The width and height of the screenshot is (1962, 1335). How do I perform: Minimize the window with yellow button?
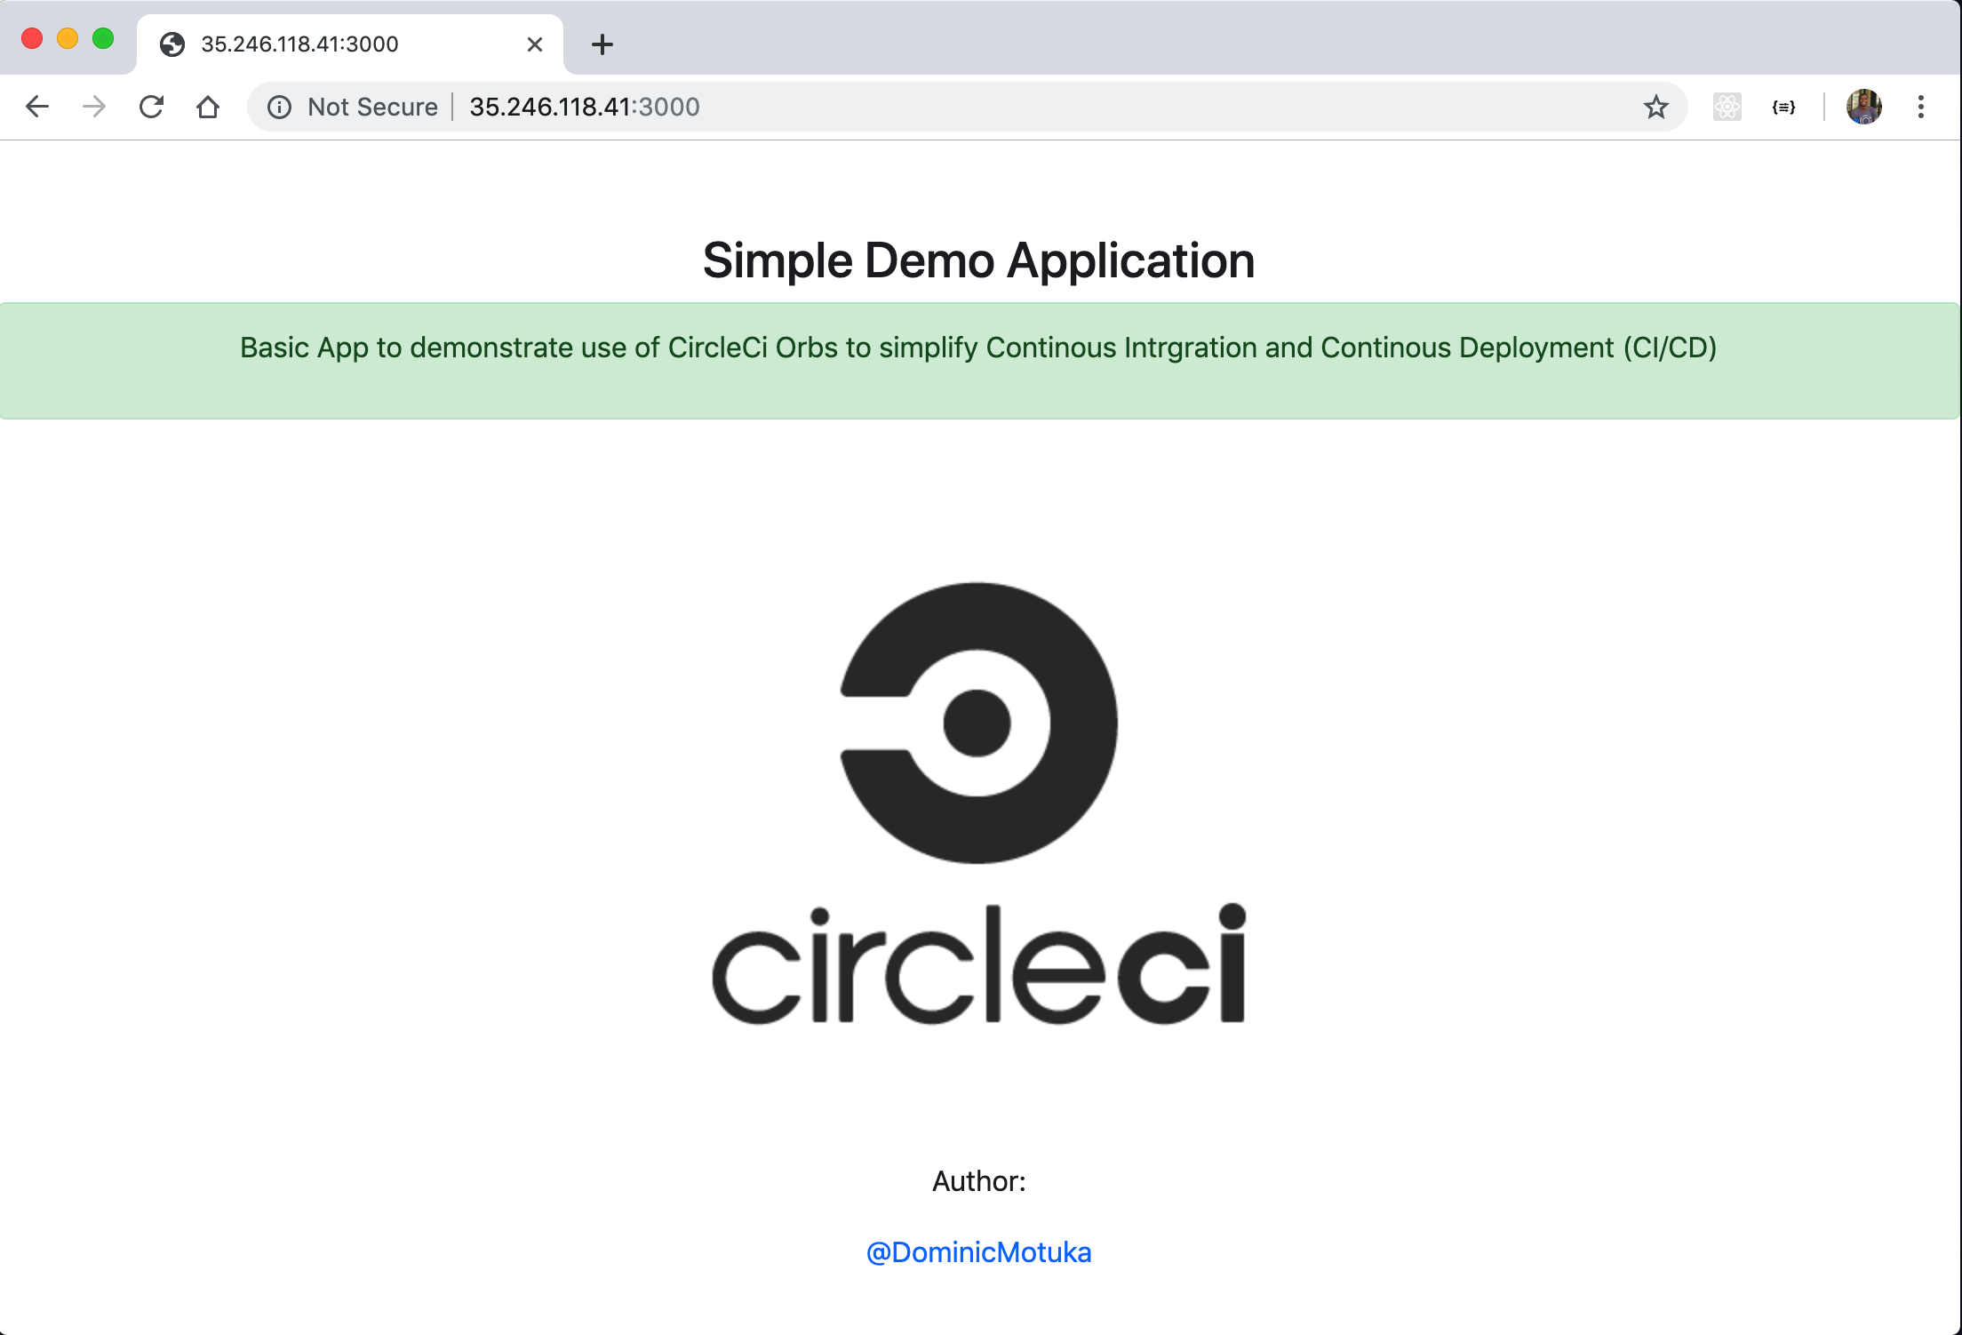coord(68,39)
